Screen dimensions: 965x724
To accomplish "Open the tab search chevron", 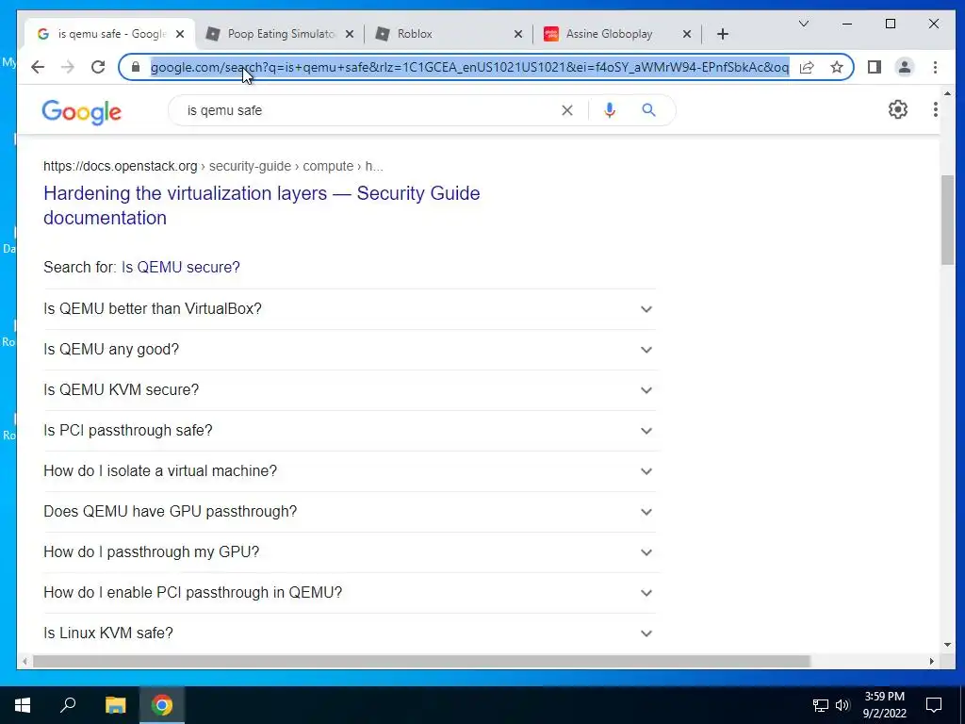I will click(804, 24).
